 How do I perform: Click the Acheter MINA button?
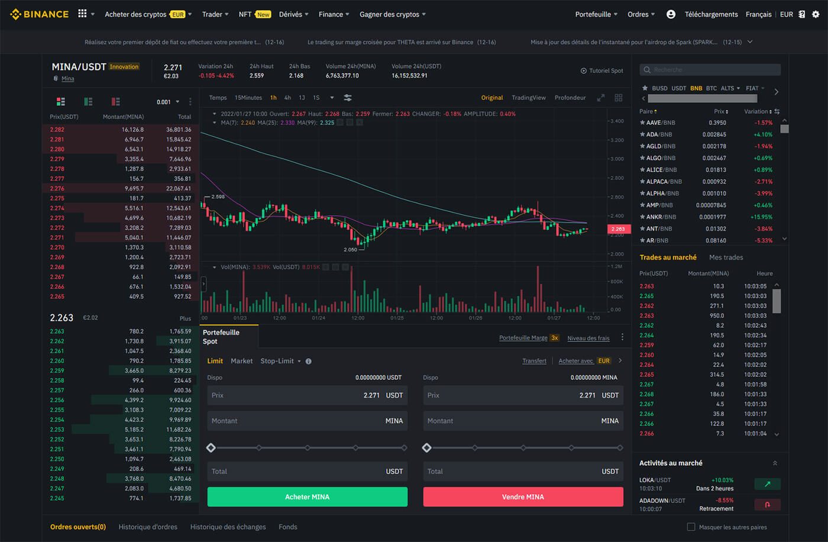308,497
